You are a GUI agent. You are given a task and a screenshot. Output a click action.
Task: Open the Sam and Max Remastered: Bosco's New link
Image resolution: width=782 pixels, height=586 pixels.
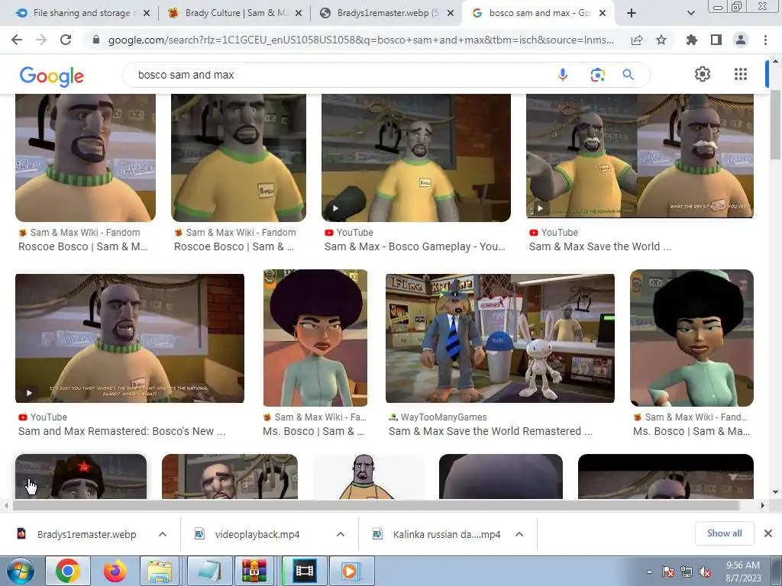point(121,431)
